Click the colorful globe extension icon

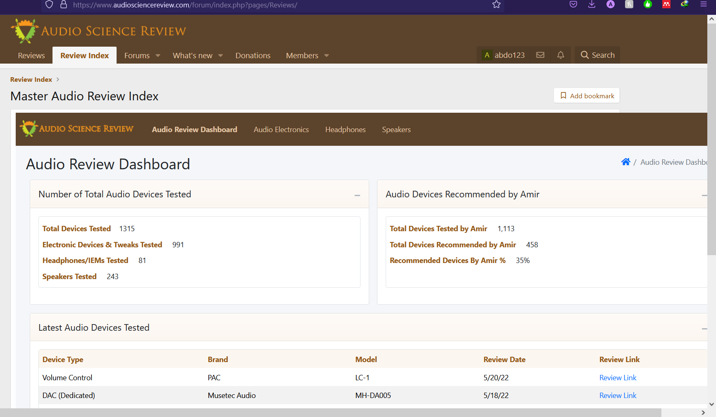[x=685, y=5]
